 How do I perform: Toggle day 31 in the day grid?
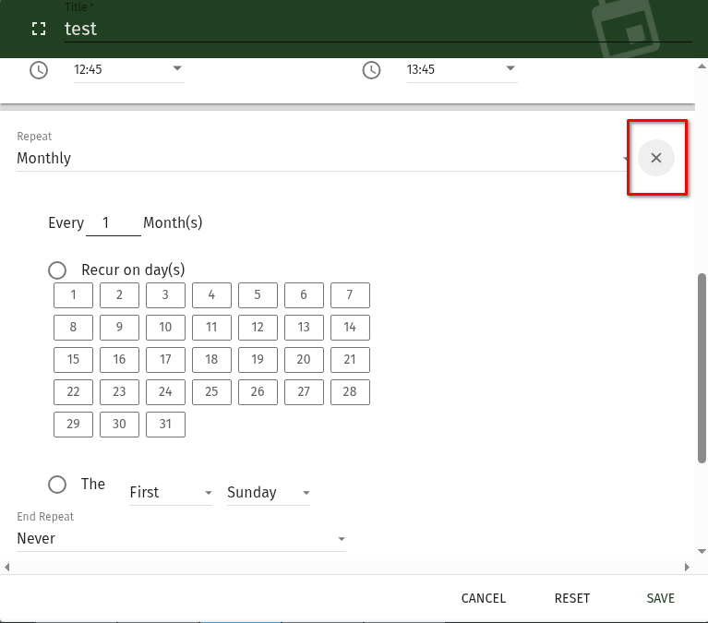point(165,425)
